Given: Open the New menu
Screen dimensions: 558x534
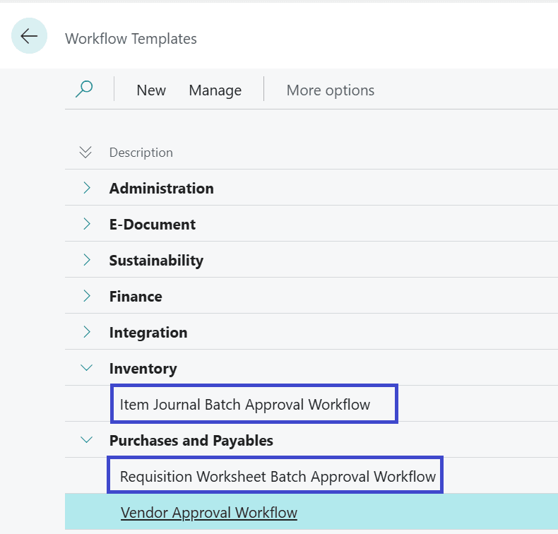Looking at the screenshot, I should click(151, 90).
